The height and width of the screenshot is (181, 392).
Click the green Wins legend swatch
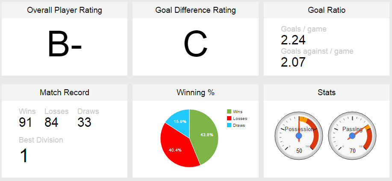(x=229, y=111)
